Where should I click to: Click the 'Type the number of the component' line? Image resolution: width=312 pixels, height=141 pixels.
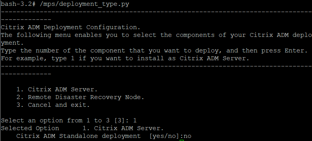click(154, 51)
